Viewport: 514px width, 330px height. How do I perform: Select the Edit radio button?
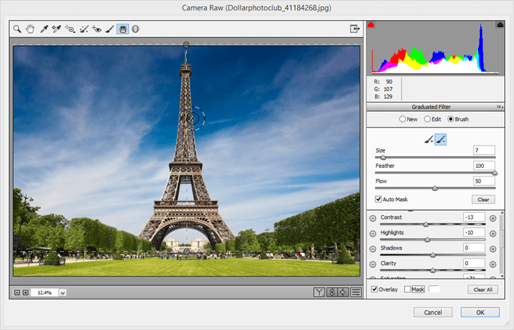[427, 119]
